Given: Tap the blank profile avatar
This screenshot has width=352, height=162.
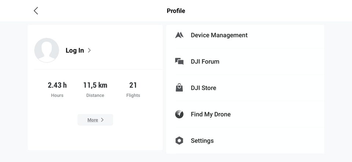Looking at the screenshot, I should click(x=47, y=50).
